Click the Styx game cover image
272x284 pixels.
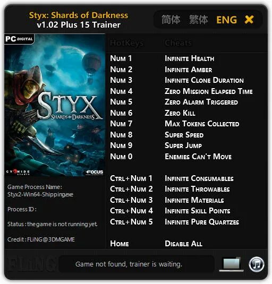(55, 105)
